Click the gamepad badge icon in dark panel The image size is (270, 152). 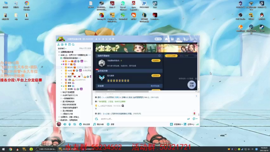click(102, 63)
